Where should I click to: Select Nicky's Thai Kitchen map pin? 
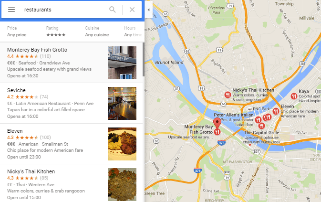[x=228, y=95]
